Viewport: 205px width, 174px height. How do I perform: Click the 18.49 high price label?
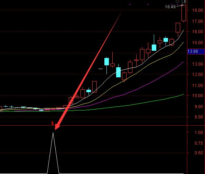click(x=170, y=7)
